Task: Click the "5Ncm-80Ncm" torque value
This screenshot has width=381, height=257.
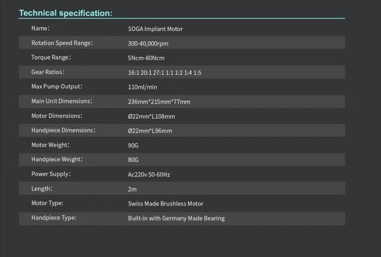Action: pos(145,58)
